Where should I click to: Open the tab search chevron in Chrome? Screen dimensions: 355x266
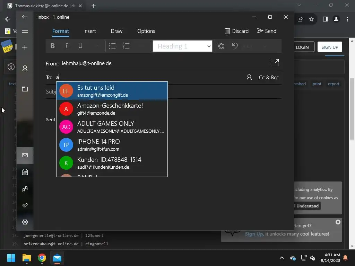299,5
